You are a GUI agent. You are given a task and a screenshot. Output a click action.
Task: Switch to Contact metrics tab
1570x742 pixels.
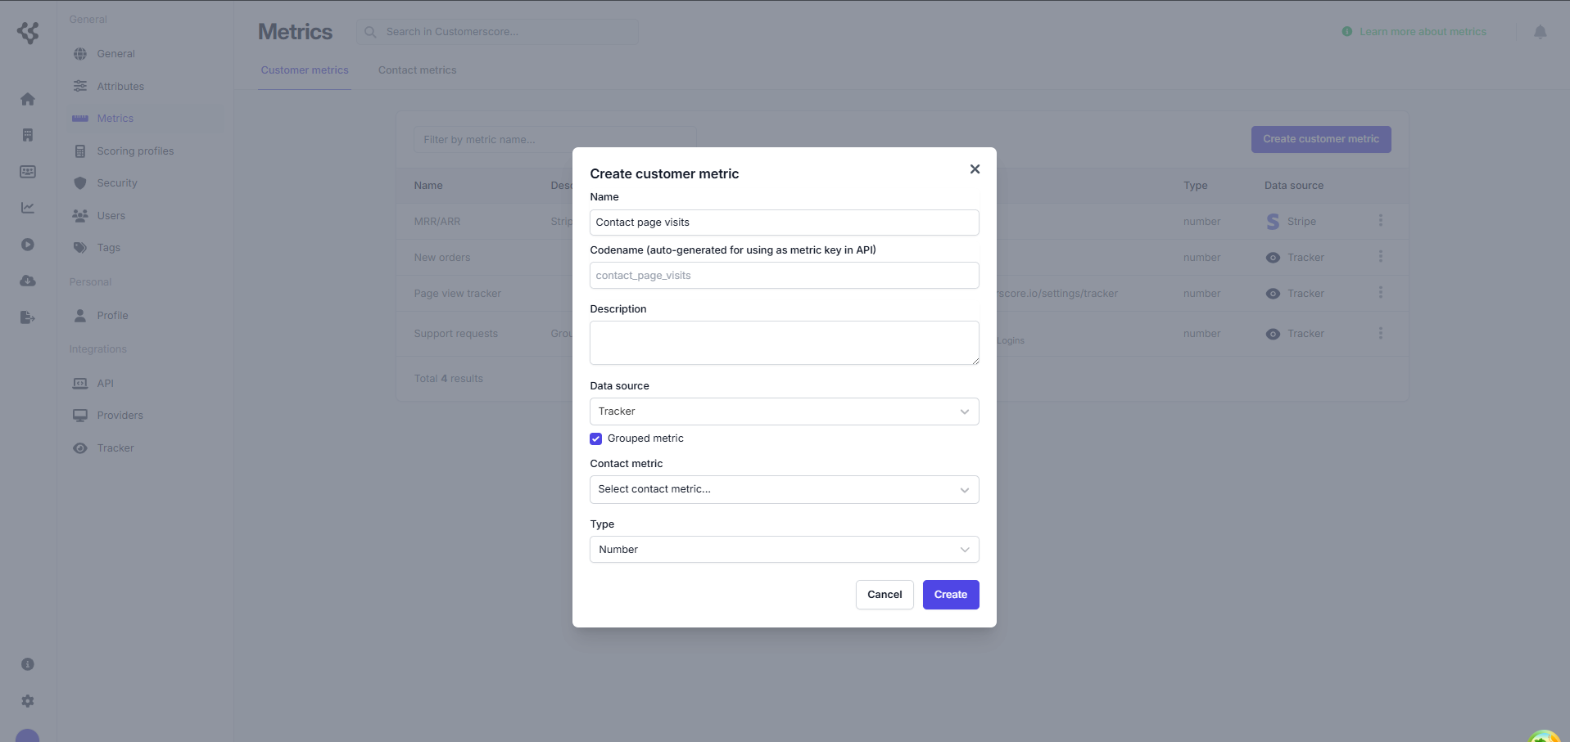tap(417, 70)
